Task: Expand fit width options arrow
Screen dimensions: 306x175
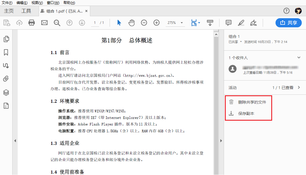Action: tap(199, 23)
